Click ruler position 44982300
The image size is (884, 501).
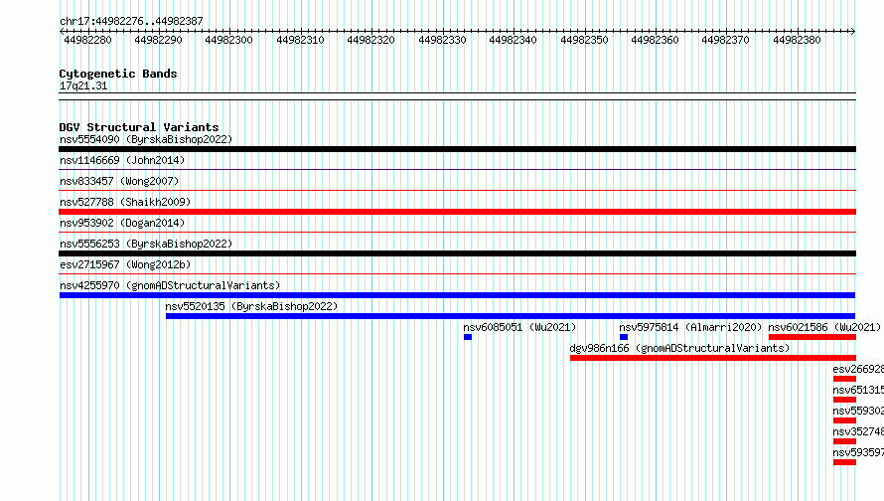pyautogui.click(x=228, y=40)
